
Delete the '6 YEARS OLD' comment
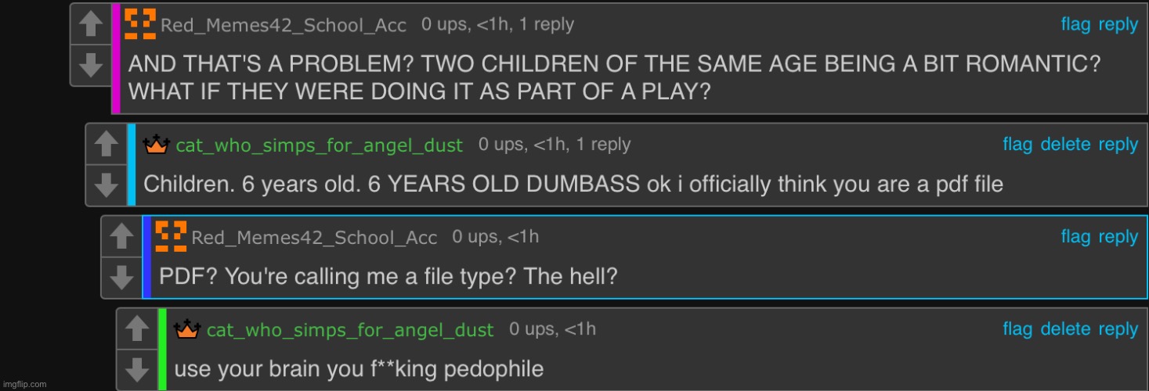[x=1065, y=145]
